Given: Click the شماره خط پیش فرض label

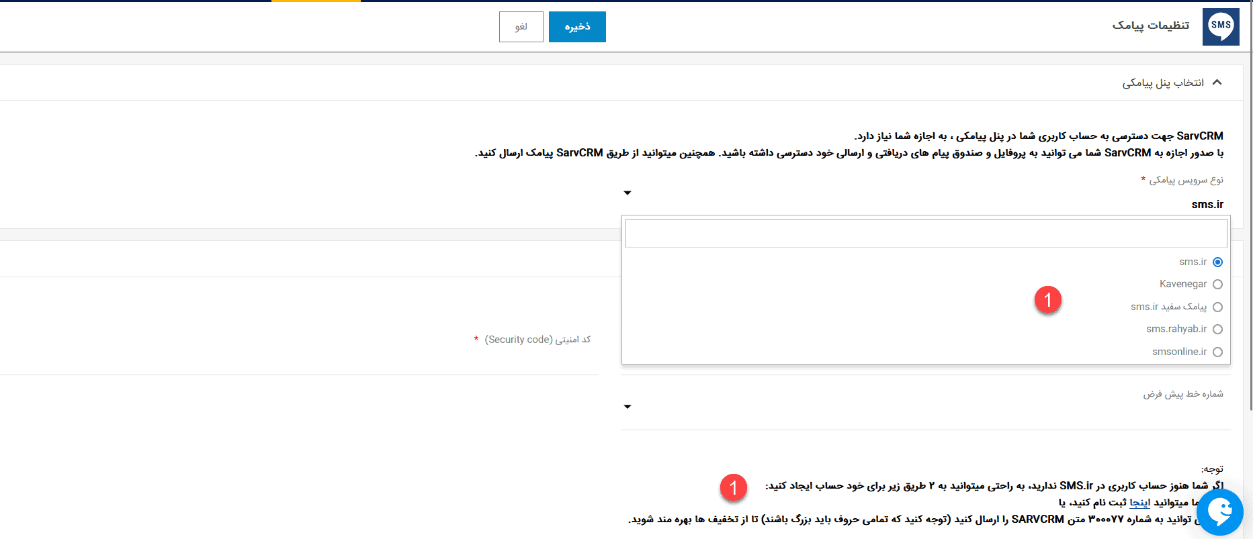Looking at the screenshot, I should [x=1183, y=394].
